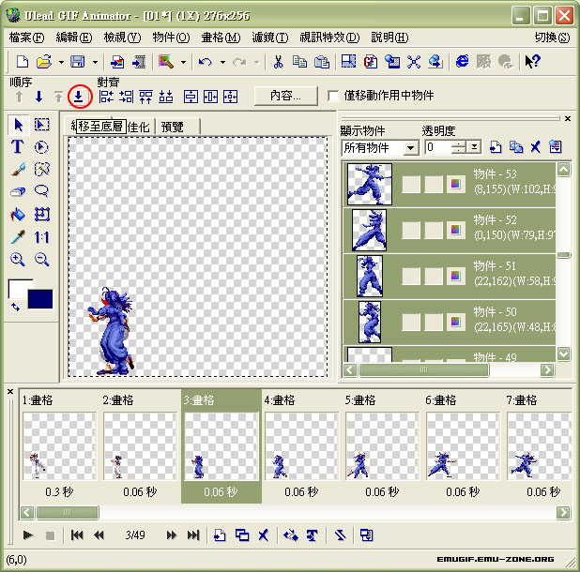Delete object with the X icon in the object panel
Screen dimensions: 580x572
[x=535, y=147]
